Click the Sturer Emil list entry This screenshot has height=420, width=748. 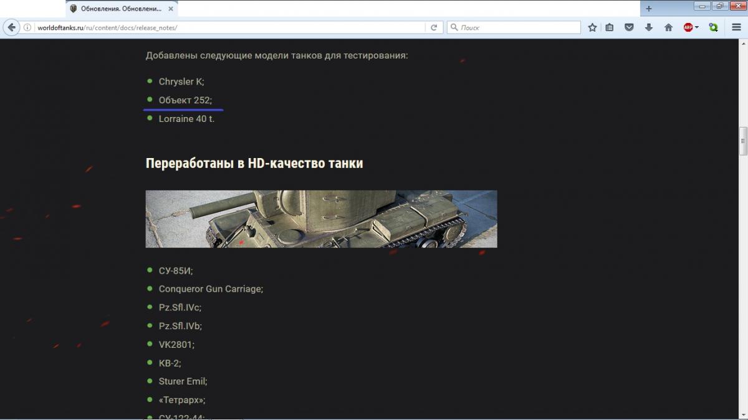pos(183,381)
